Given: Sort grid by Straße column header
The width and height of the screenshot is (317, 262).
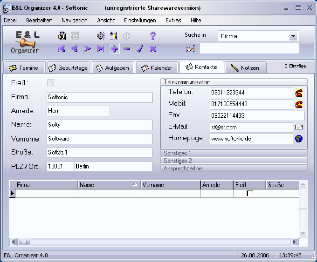Looking at the screenshot, I should (x=283, y=185).
